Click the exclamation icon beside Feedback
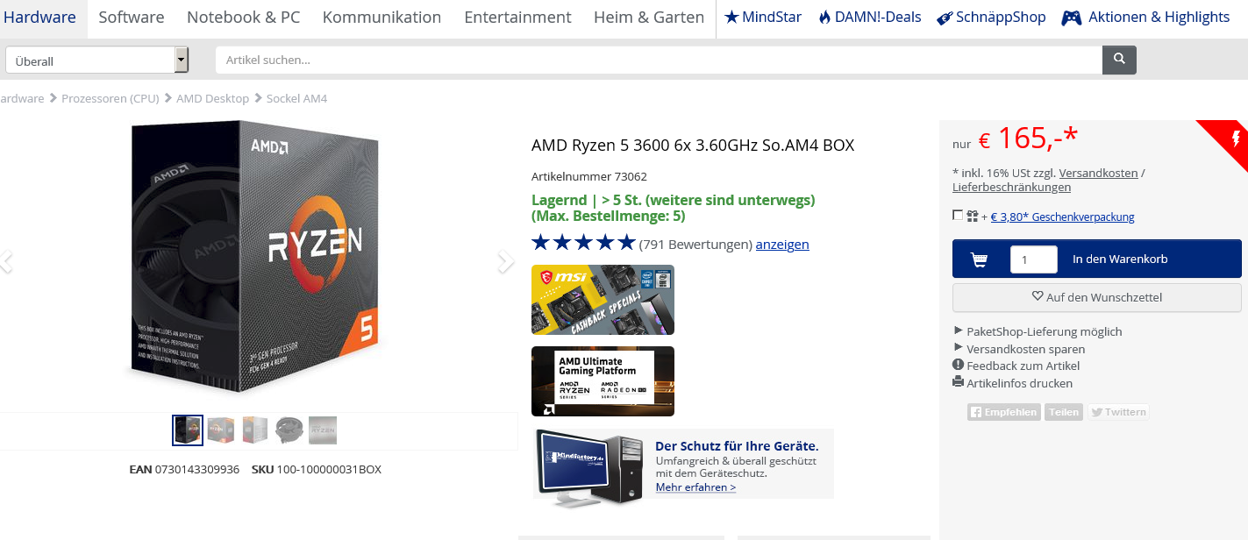The height and width of the screenshot is (540, 1248). [958, 365]
